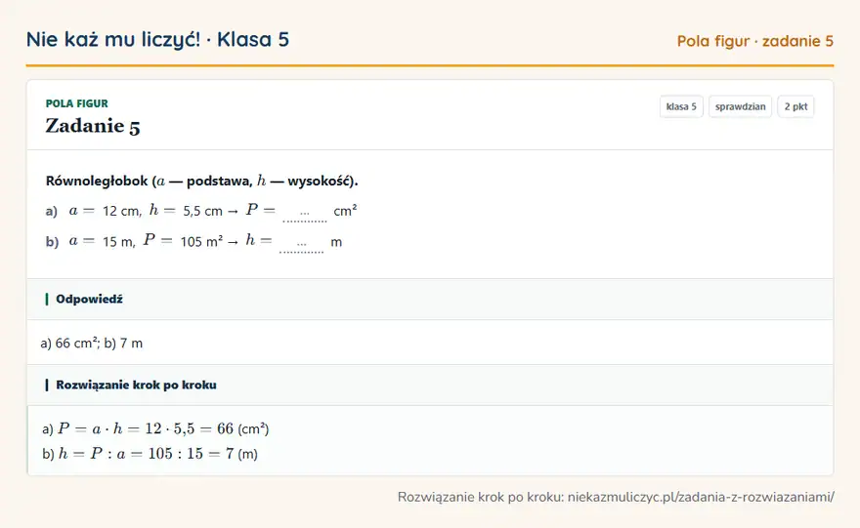Click the 'Zadanie 5' heading
This screenshot has width=860, height=528.
pos(93,126)
